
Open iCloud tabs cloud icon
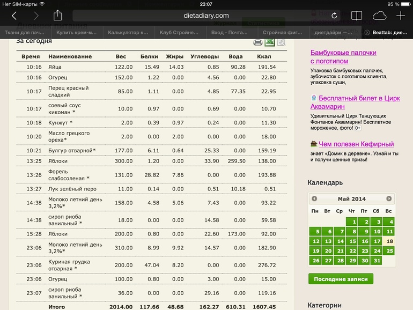(379, 16)
